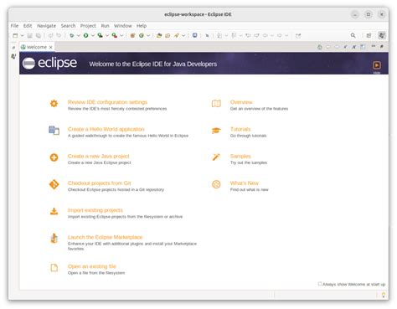The width and height of the screenshot is (397, 309).
Task: Click the Samples wand icon
Action: point(216,157)
